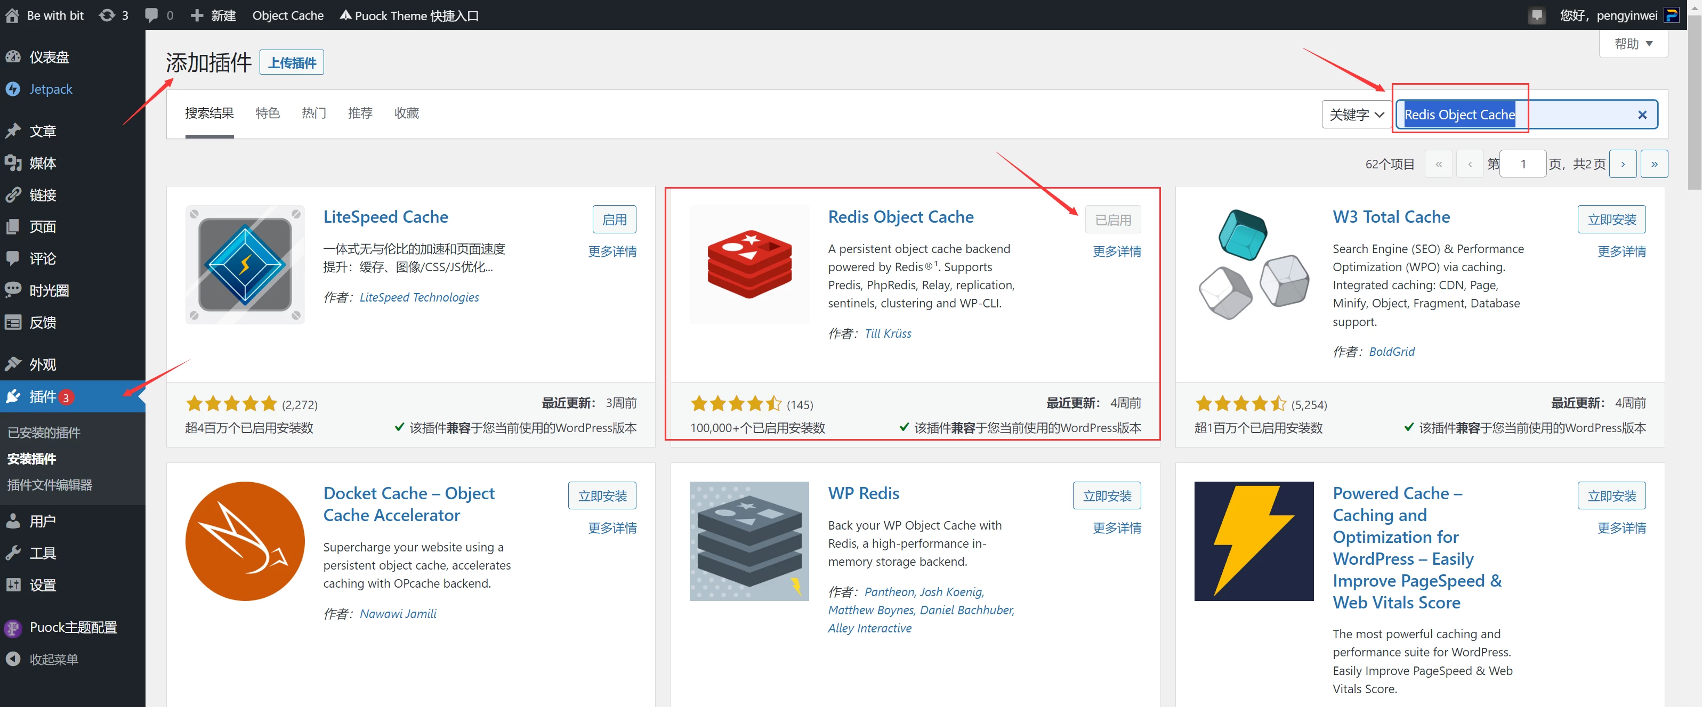
Task: Click the home icon next to Be with bit
Action: [12, 15]
